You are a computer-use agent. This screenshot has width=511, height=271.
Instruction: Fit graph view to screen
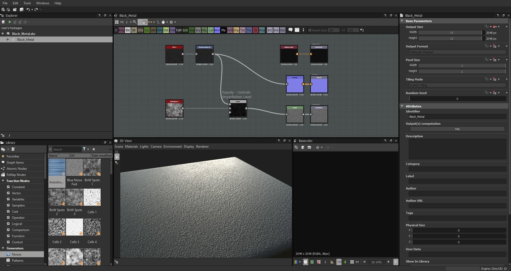117,22
